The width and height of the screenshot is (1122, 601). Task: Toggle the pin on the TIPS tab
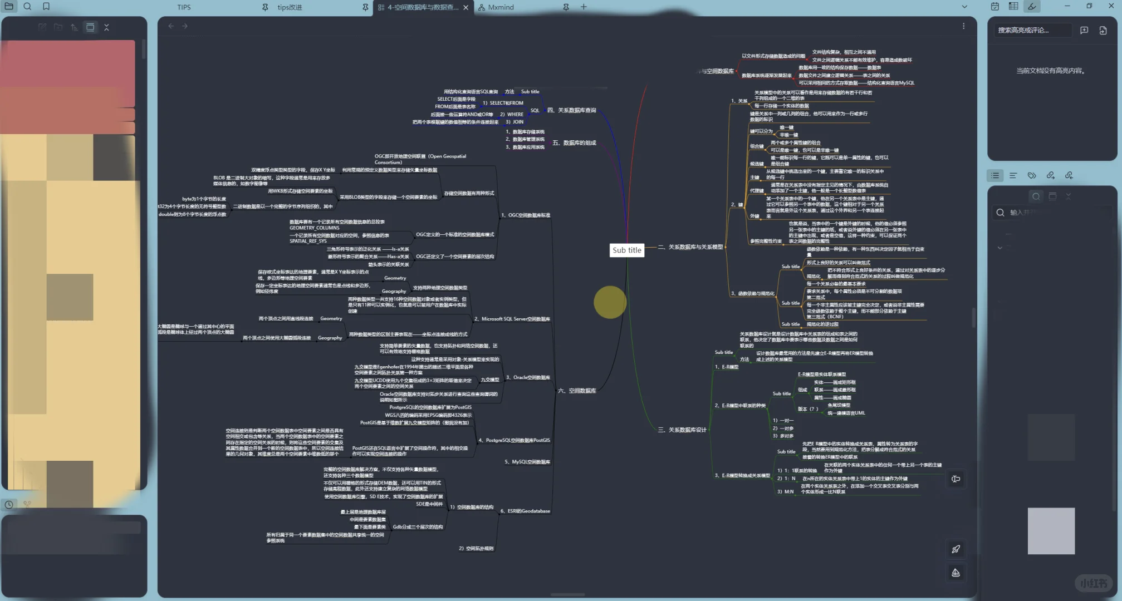(265, 7)
